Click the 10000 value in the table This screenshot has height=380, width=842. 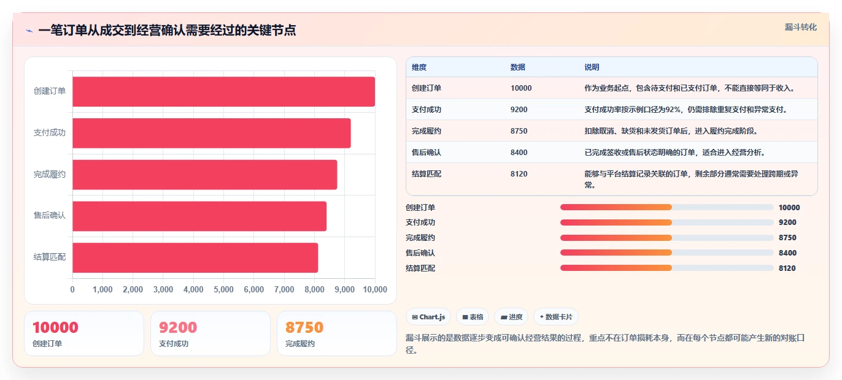coord(521,88)
